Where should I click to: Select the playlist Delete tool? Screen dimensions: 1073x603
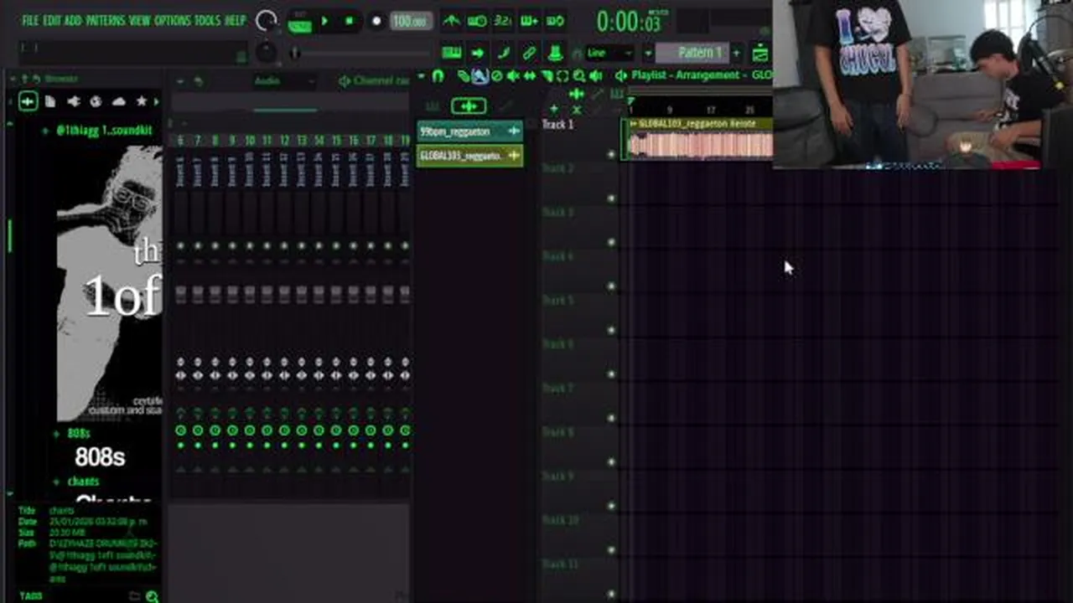496,76
